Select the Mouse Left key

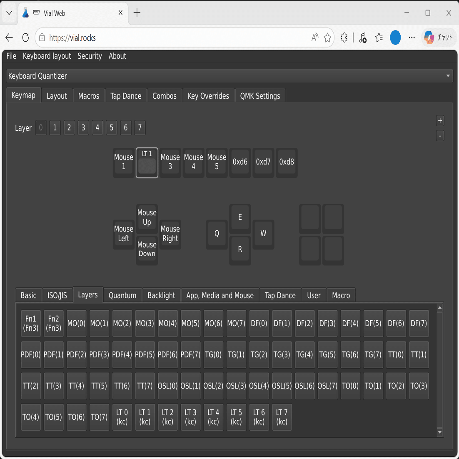124,234
